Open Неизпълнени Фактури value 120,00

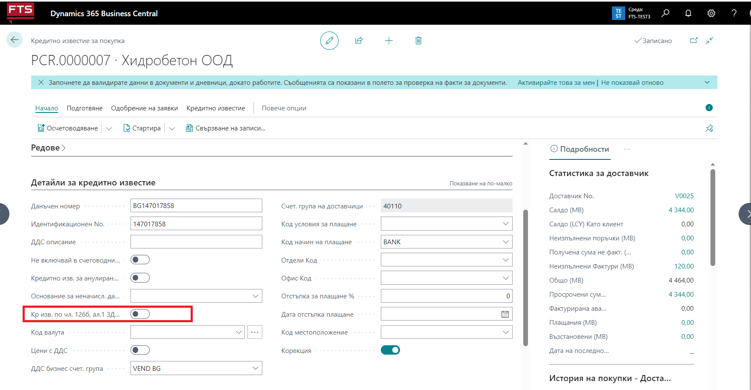point(684,266)
